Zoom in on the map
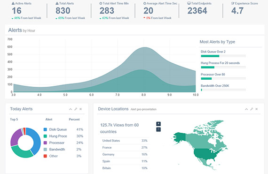The width and height of the screenshot is (268, 174). pos(158,124)
